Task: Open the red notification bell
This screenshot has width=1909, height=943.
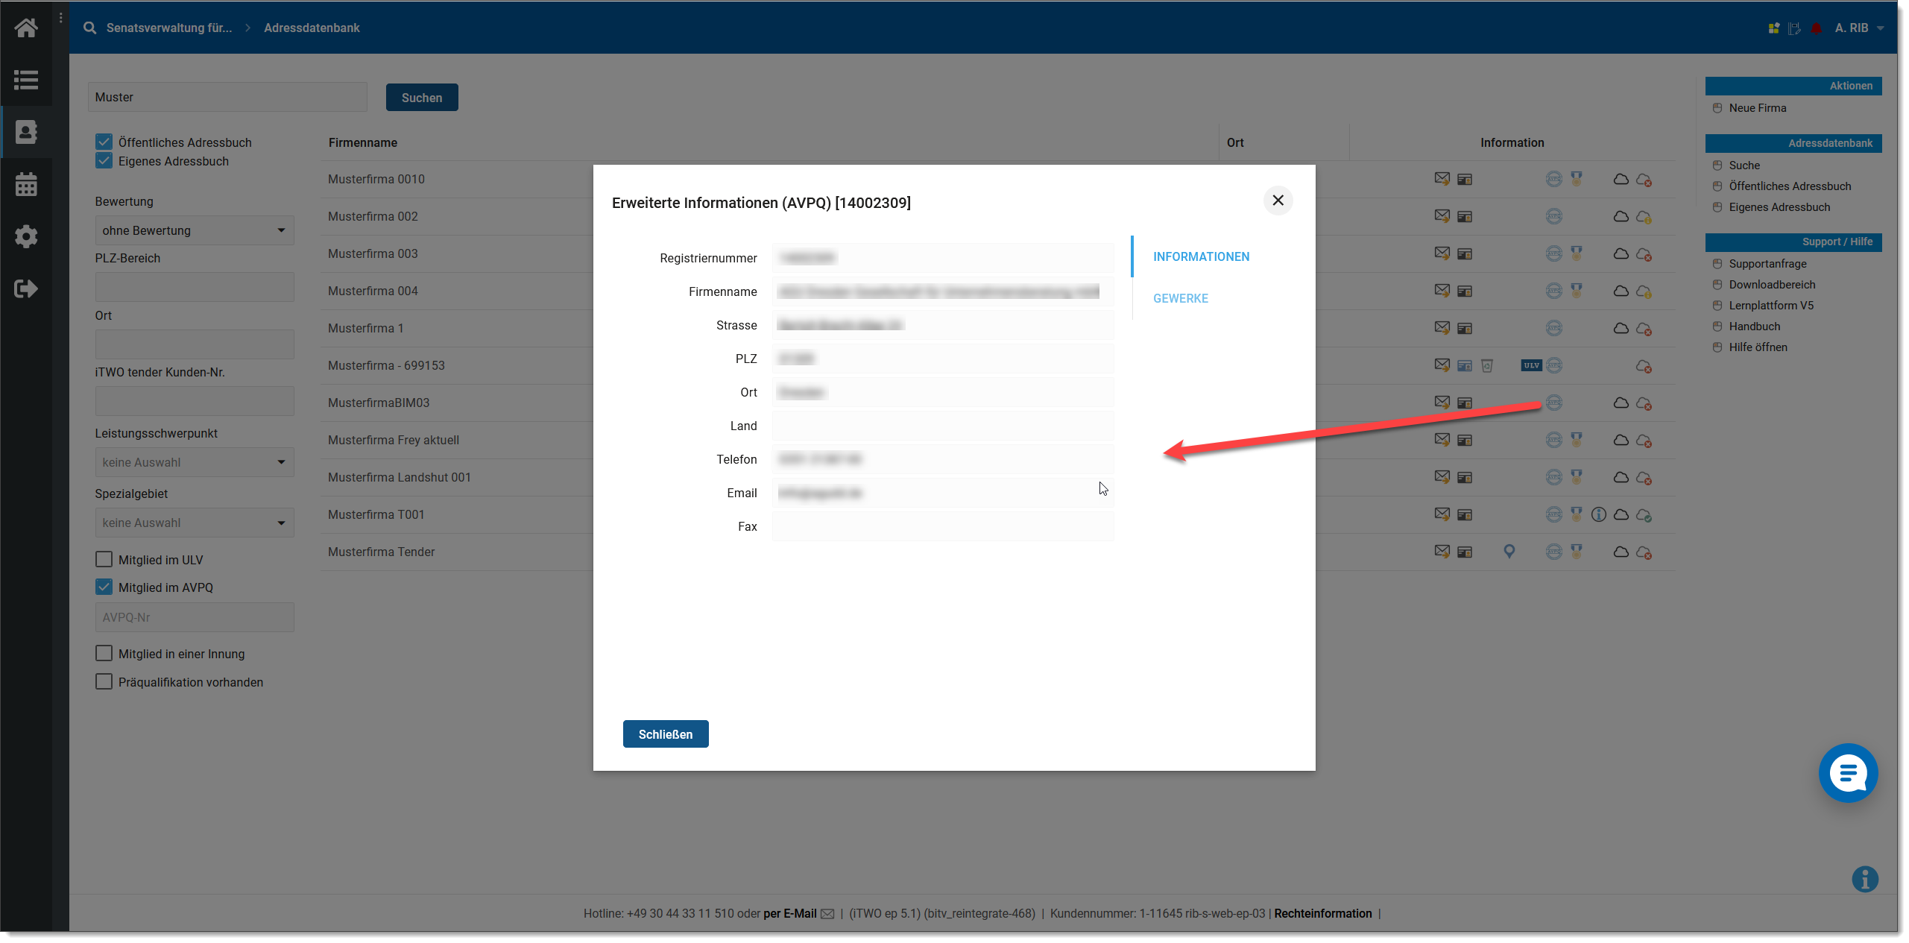Action: (1817, 28)
